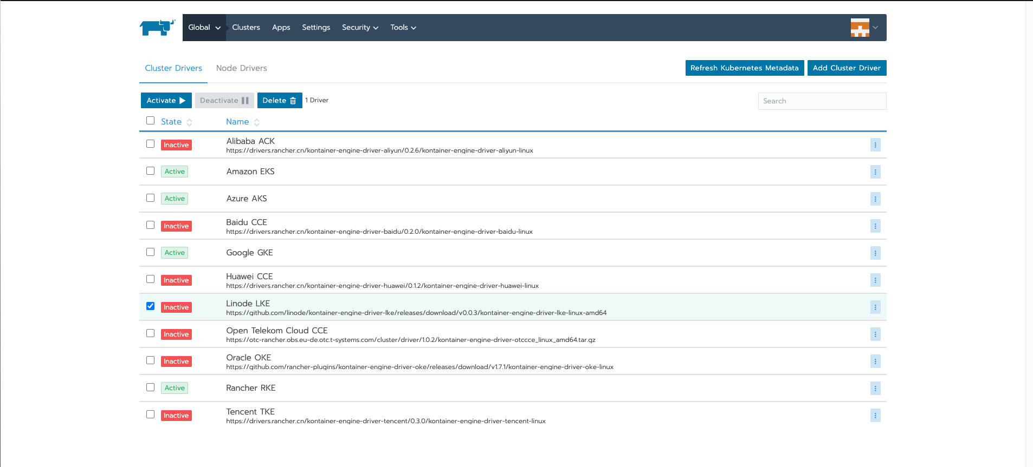The width and height of the screenshot is (1033, 467).
Task: Open the action menu for Google GKE
Action: [875, 253]
